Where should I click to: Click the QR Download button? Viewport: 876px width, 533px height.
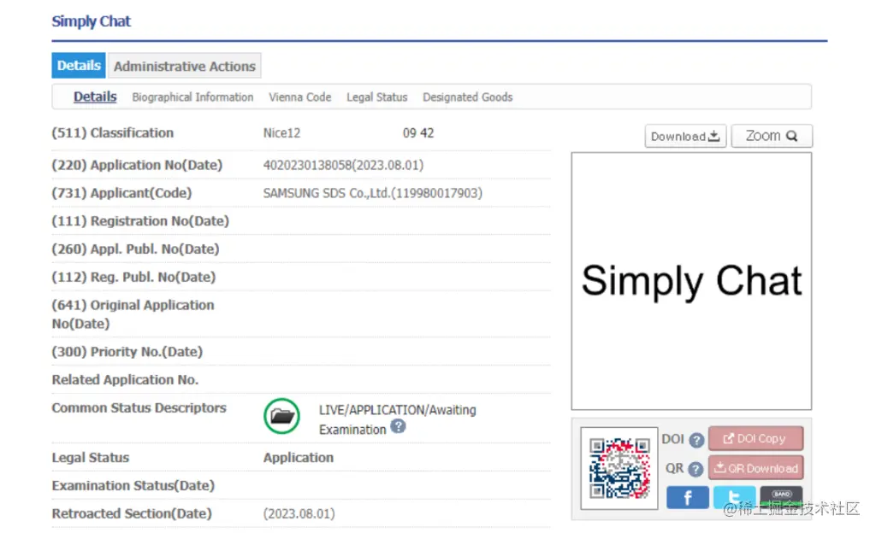pos(756,468)
